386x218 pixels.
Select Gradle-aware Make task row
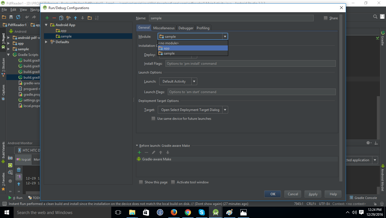(x=237, y=159)
